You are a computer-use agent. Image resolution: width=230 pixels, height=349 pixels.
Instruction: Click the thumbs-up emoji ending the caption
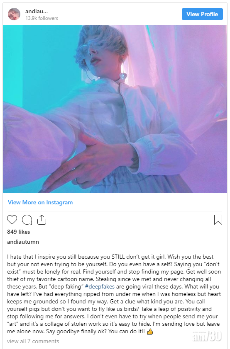[x=150, y=332]
